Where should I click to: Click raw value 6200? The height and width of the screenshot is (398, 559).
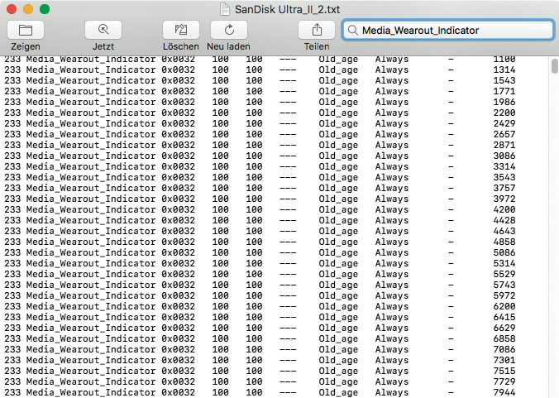coord(504,306)
